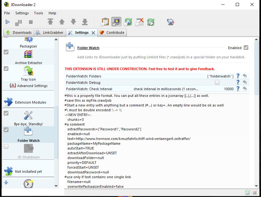Open Advanced Settings in sidebar
261x197 pixels.
[29, 86]
